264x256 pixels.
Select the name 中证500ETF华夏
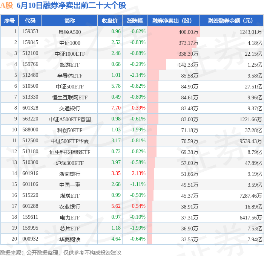[70, 141]
